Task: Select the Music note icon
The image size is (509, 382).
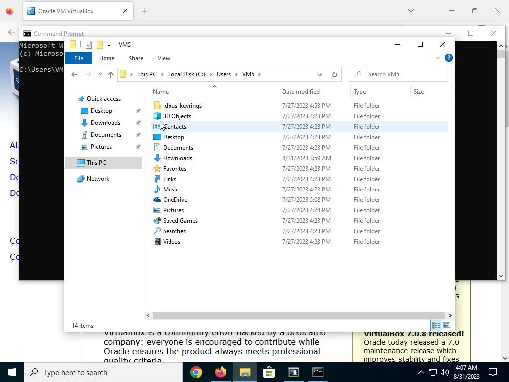Action: [x=157, y=189]
